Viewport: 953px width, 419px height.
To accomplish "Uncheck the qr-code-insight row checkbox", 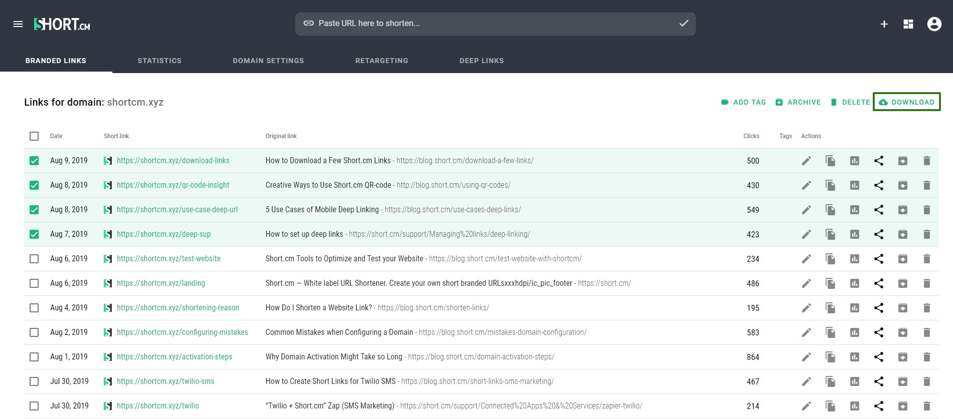I will tap(34, 185).
